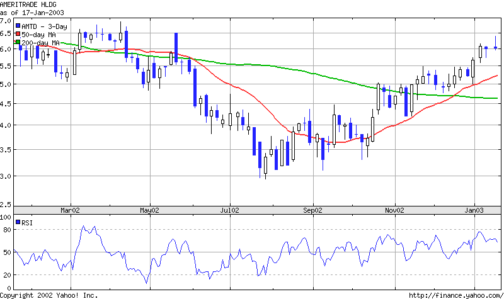Click the RSI 100 axis label
504x299 pixels.
[6, 217]
